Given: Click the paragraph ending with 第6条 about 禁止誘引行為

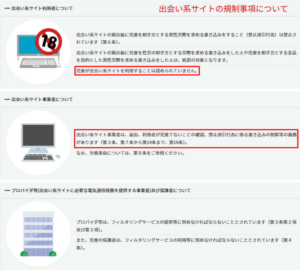Looking at the screenshot, I should pos(186,39).
